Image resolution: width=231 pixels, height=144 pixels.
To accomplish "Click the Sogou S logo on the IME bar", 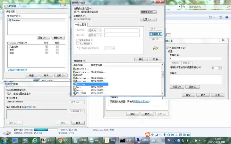I will click(148, 134).
